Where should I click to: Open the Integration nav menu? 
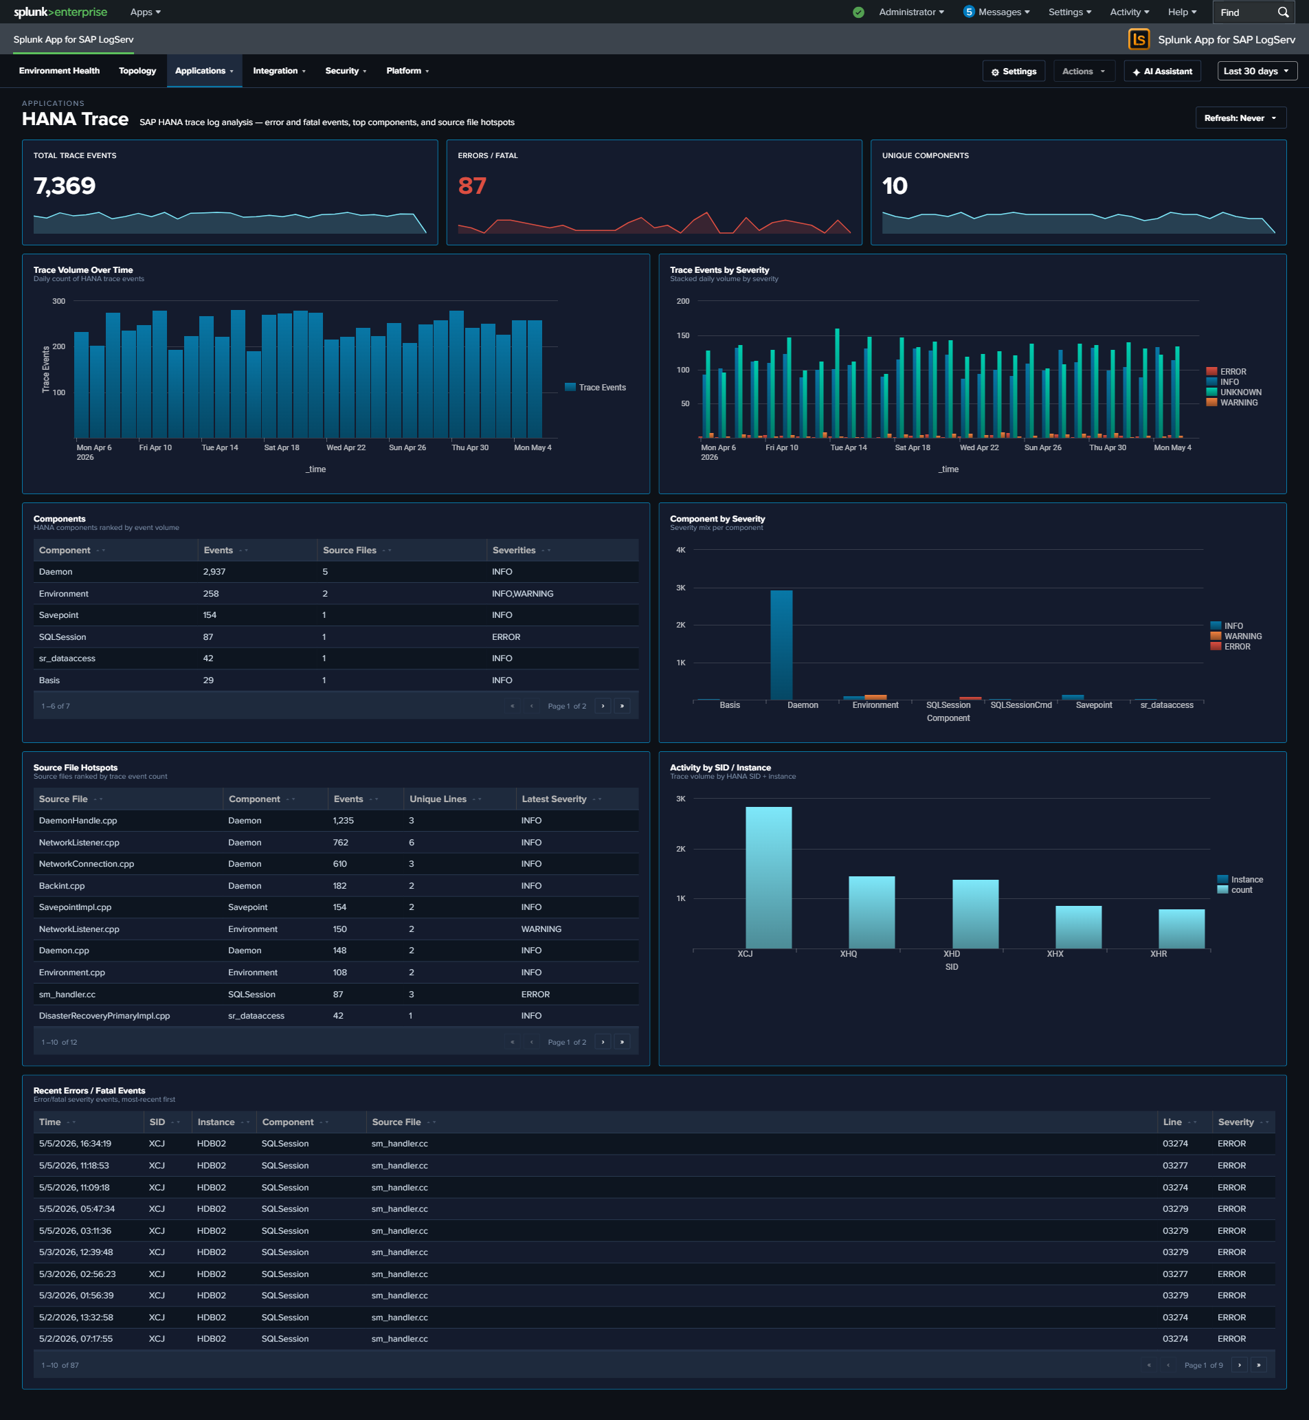coord(279,71)
